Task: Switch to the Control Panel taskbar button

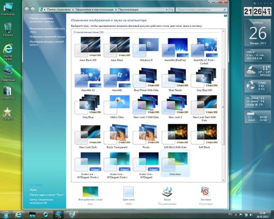Action: point(58,215)
